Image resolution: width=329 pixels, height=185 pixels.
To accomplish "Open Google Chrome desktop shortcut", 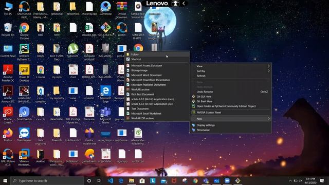I will click(x=24, y=31).
